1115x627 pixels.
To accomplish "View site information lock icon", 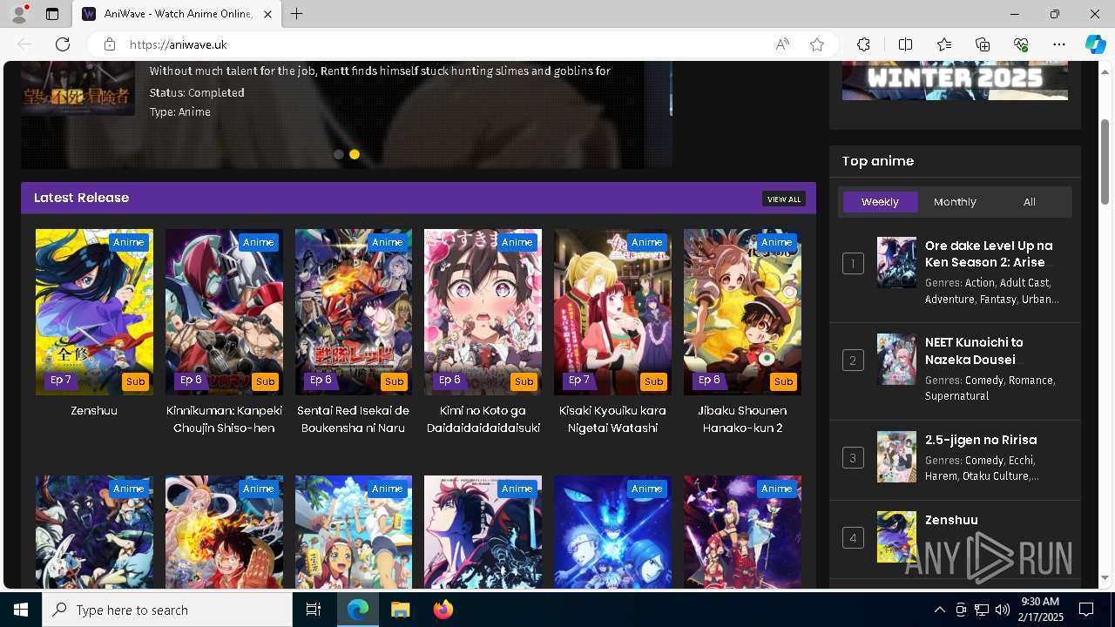I will (110, 44).
